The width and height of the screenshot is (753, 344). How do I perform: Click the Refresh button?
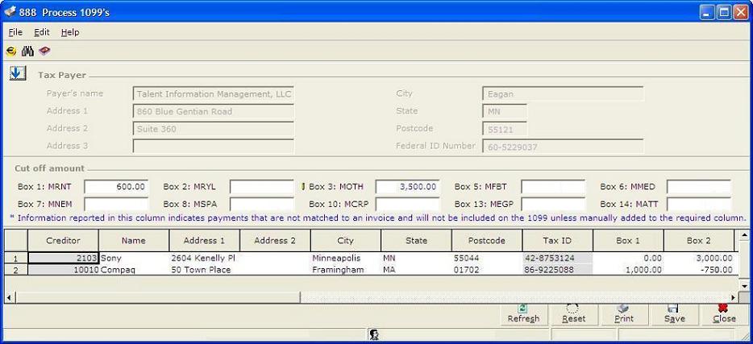point(523,315)
